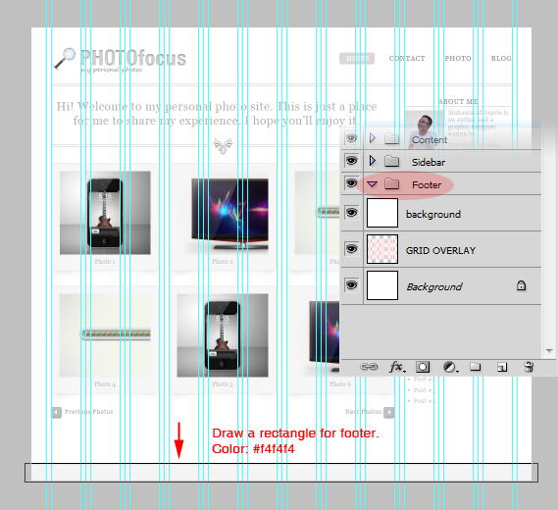This screenshot has width=558, height=510.
Task: Collapse the Footer group triangle
Action: (373, 184)
